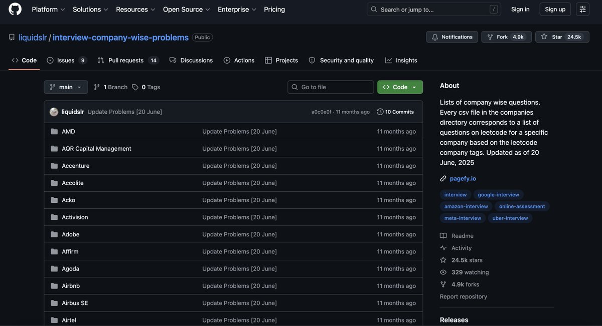Expand the Platform menu
Screen dimensions: 602x326
[x=48, y=9]
